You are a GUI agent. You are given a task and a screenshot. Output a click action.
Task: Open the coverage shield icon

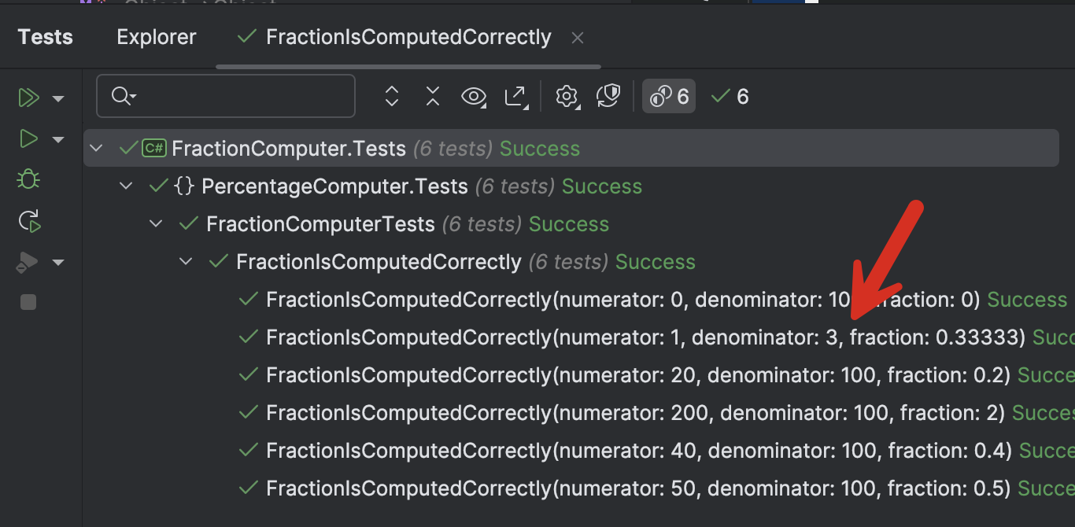(x=608, y=96)
